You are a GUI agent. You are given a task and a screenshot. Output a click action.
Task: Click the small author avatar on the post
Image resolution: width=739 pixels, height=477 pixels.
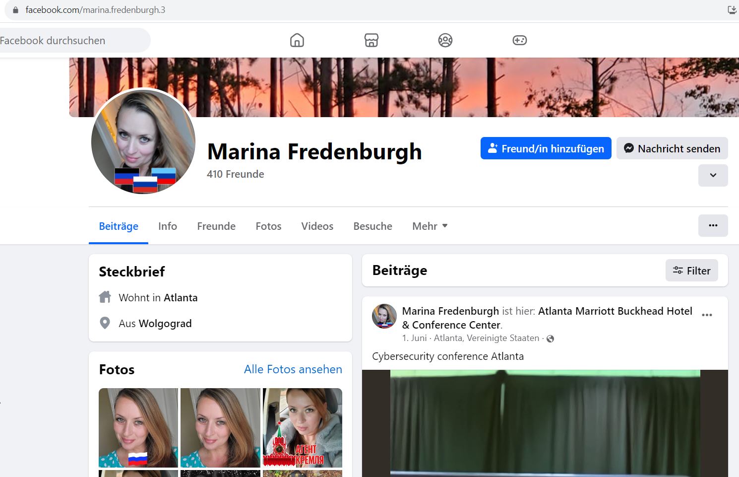(384, 316)
